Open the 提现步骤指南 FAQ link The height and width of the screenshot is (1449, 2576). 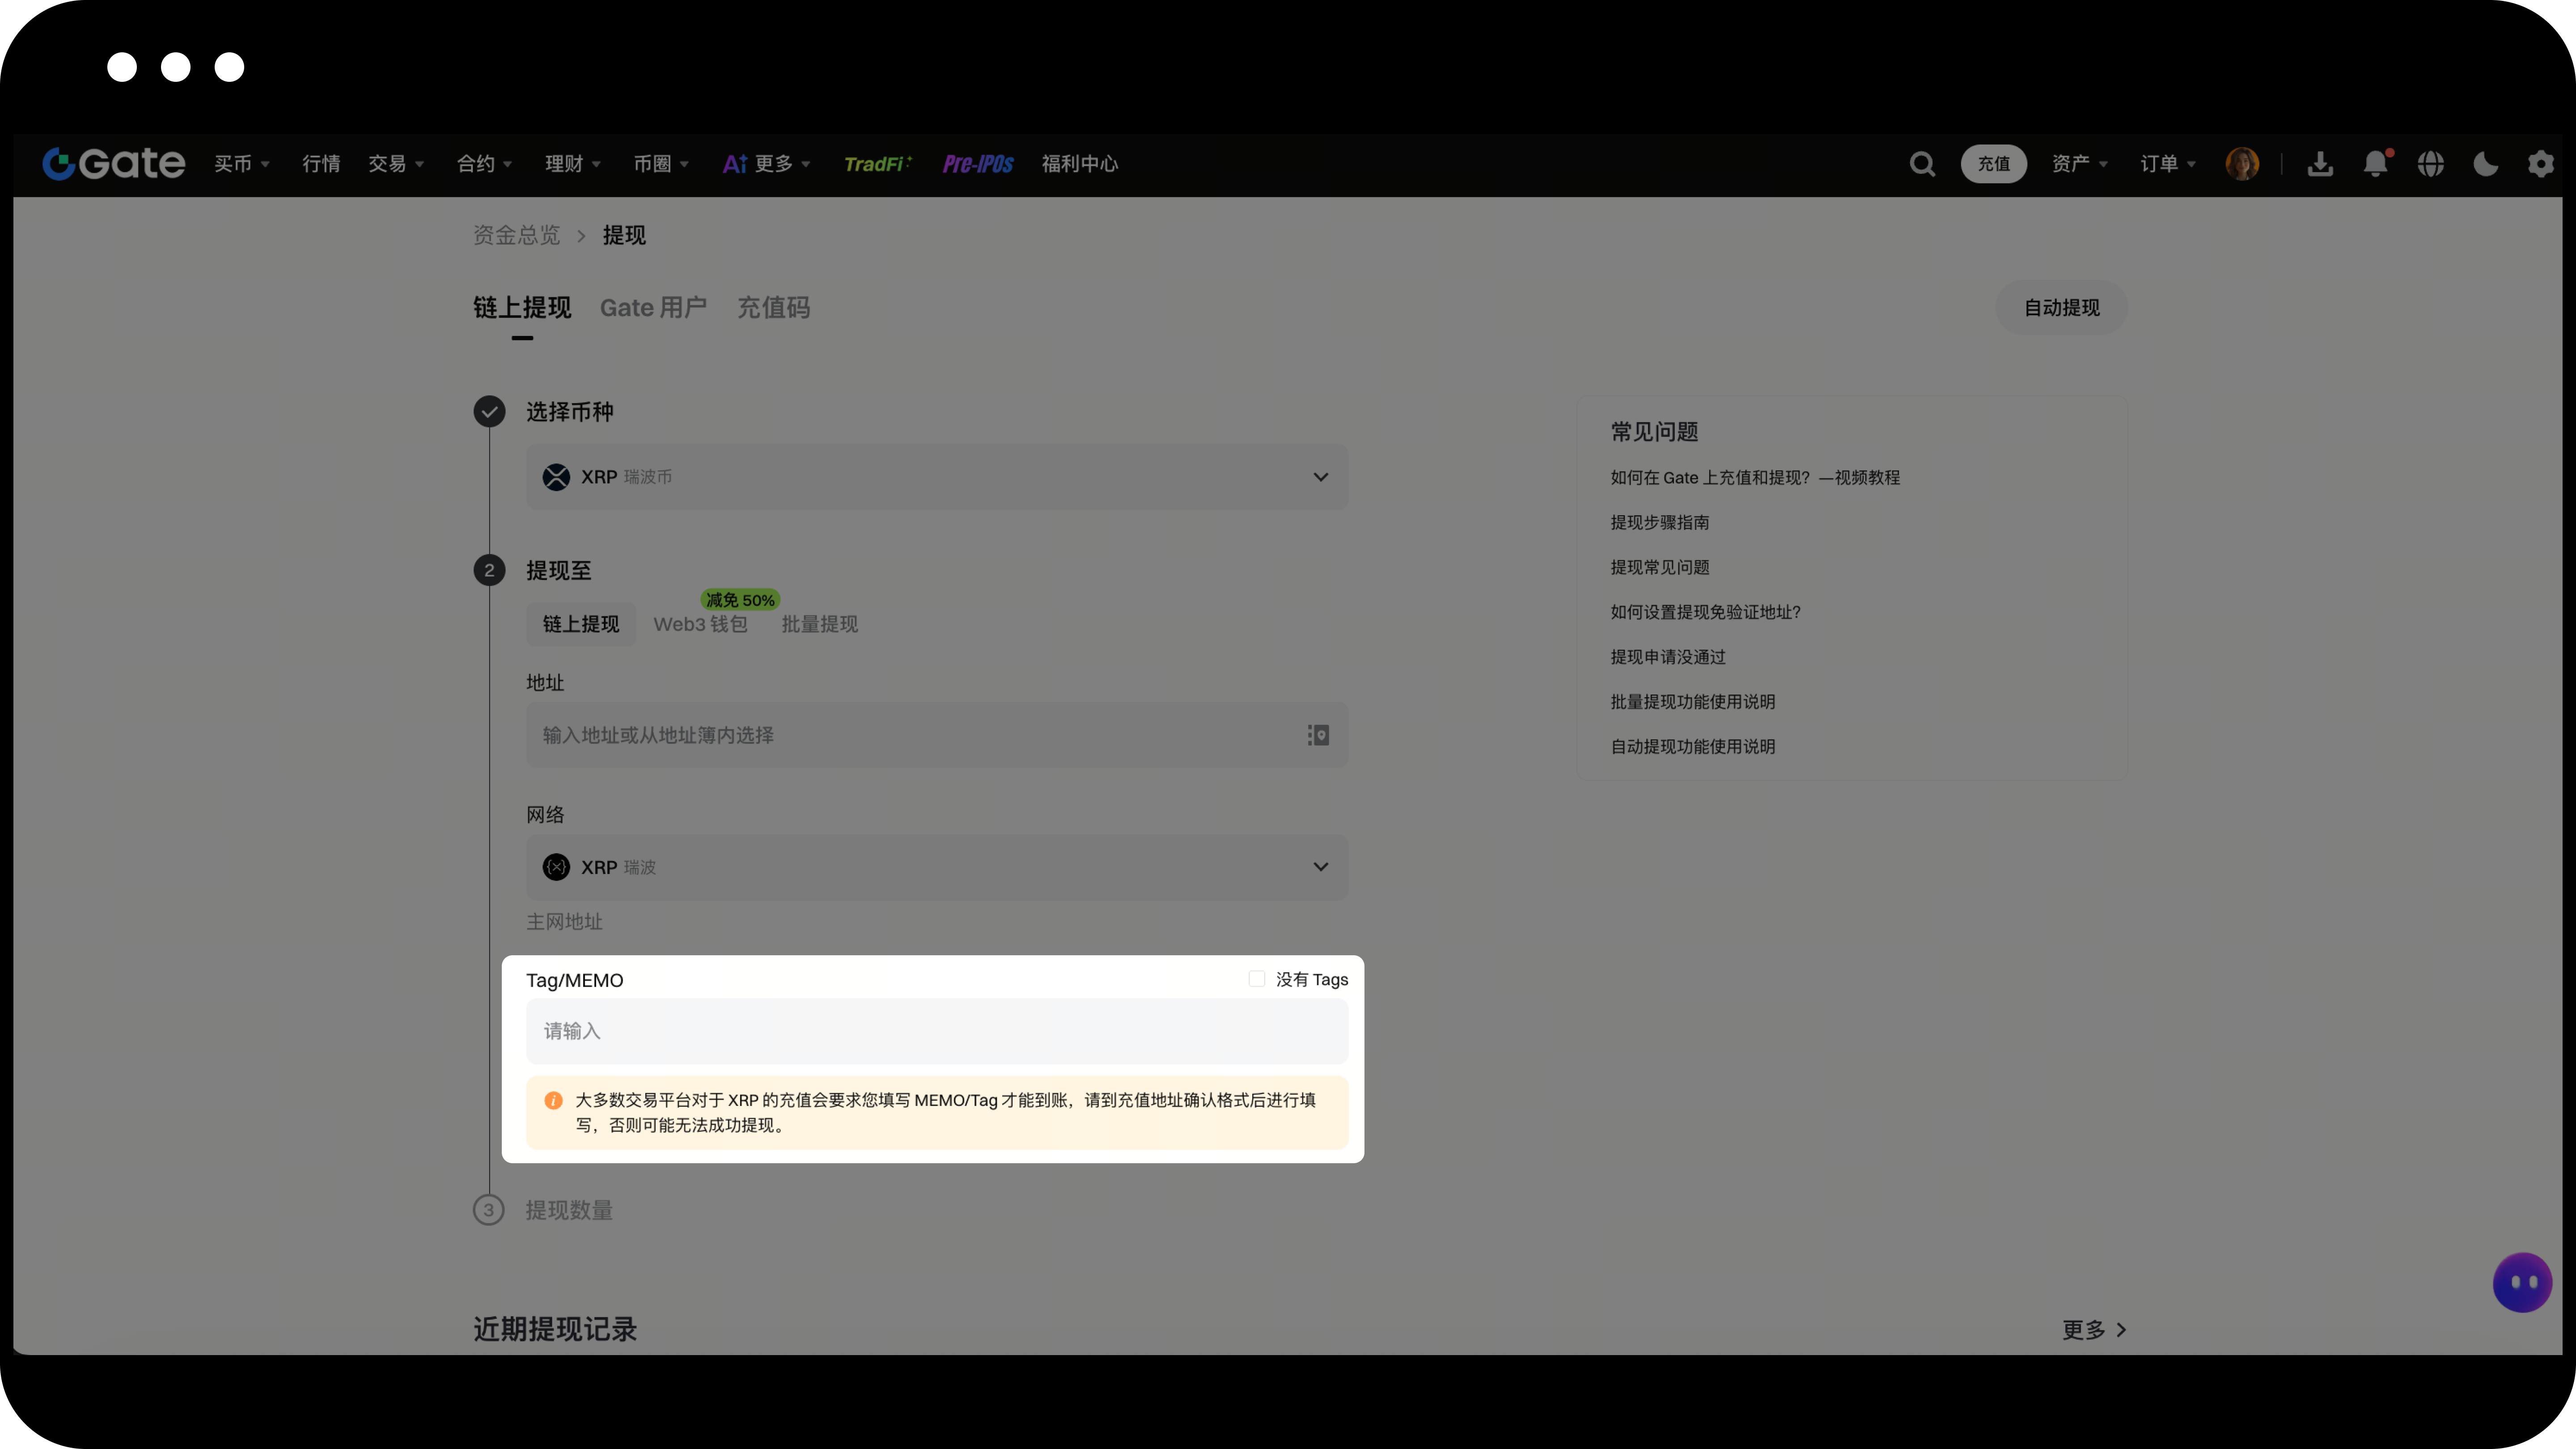(x=1659, y=523)
